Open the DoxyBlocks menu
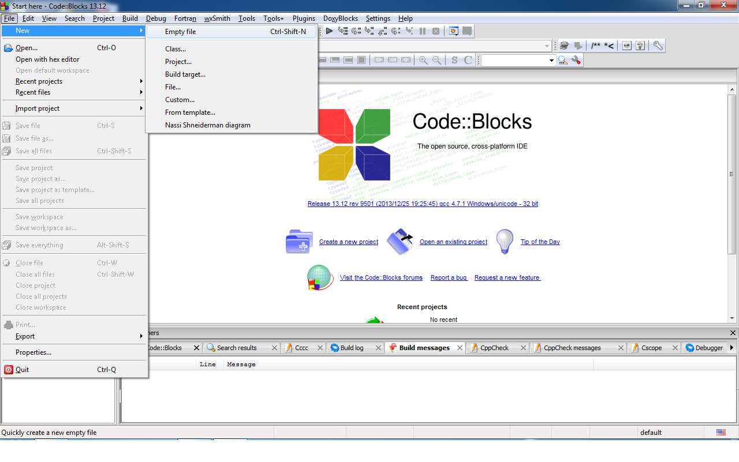Image resolution: width=739 pixels, height=462 pixels. tap(341, 18)
